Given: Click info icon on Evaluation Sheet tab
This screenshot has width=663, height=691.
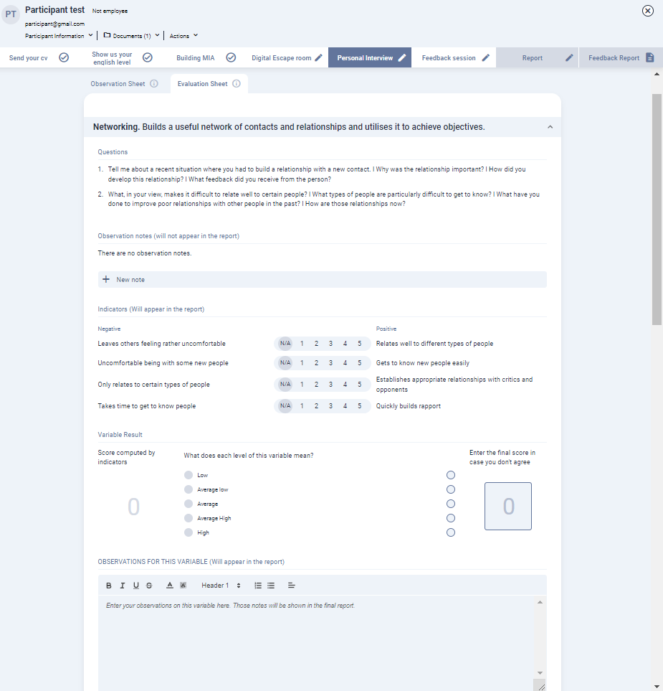Looking at the screenshot, I should pyautogui.click(x=237, y=84).
